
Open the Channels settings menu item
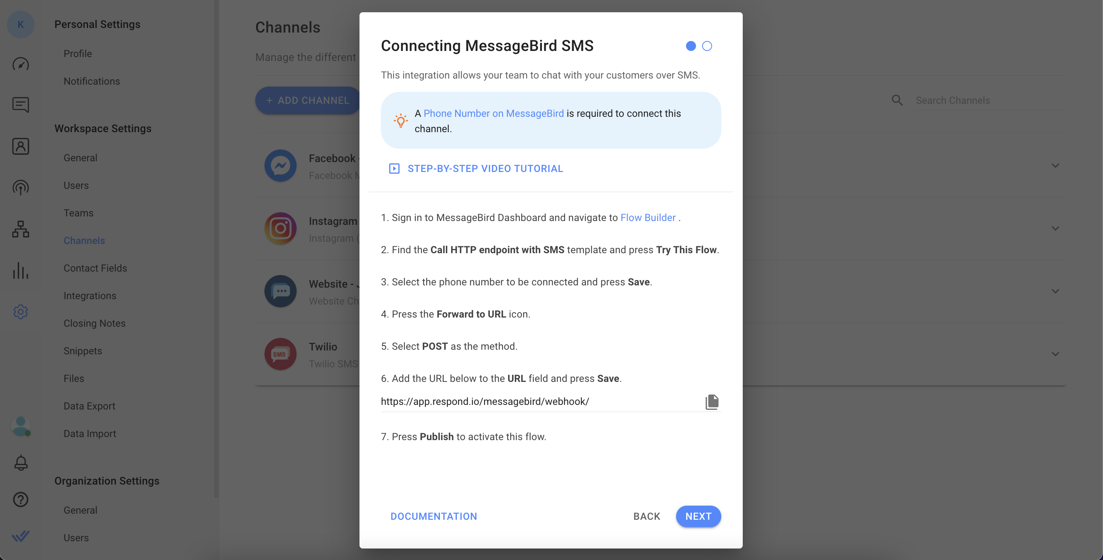pyautogui.click(x=84, y=240)
